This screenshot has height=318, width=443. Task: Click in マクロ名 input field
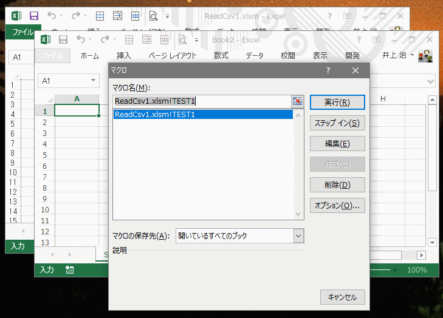coord(202,101)
